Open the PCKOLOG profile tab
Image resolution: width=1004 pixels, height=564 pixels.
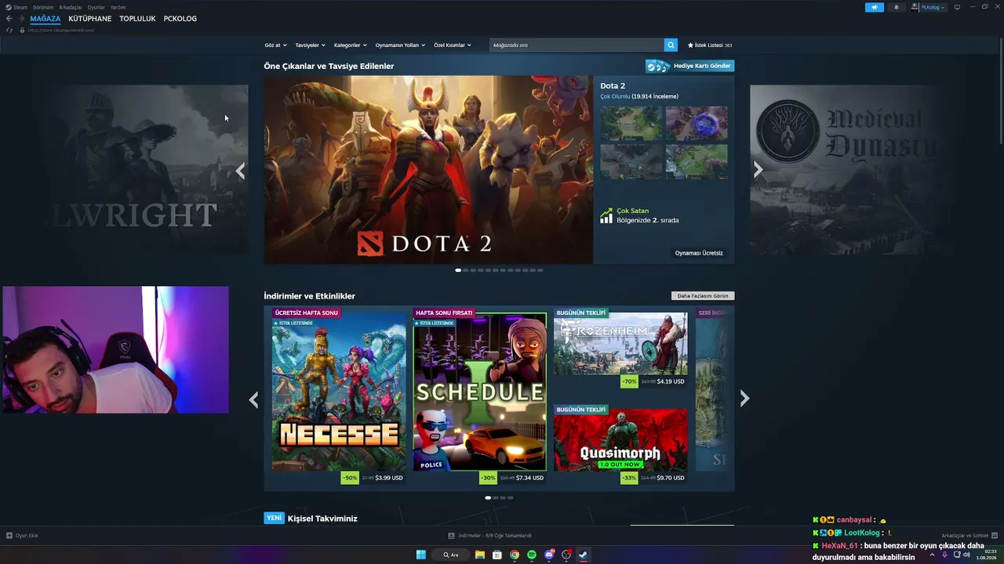(180, 19)
